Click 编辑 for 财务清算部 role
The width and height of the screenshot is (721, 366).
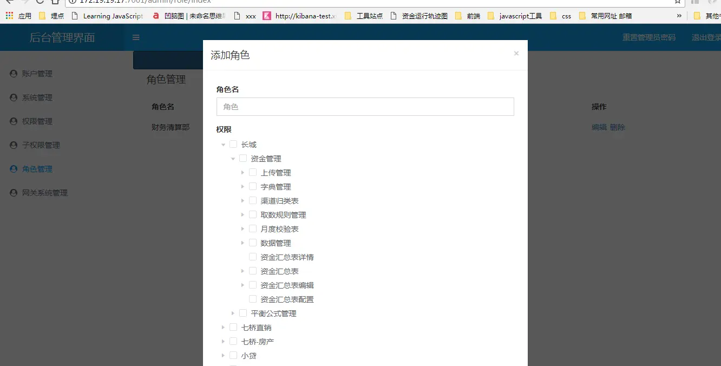(x=599, y=127)
